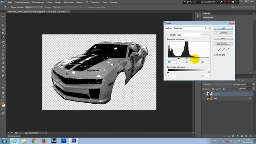Image resolution: width=256 pixels, height=144 pixels.
Task: Open preset options icon next to Набор
Action: tap(210, 28)
